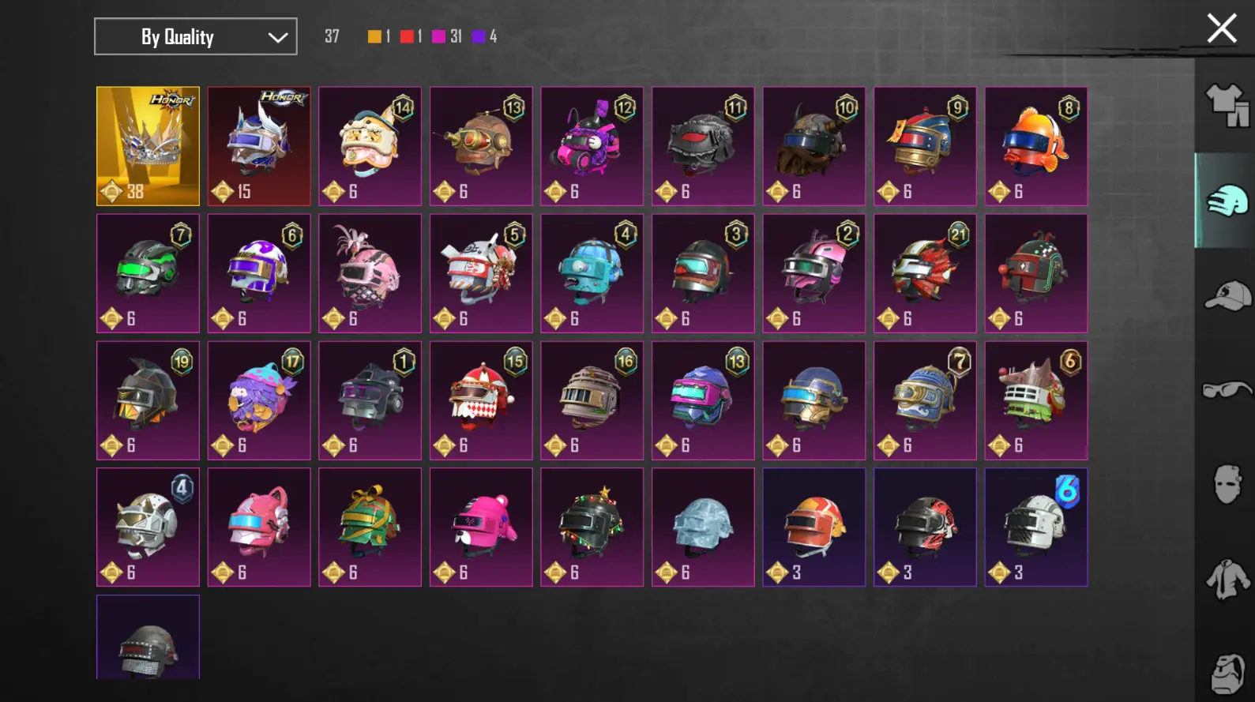The image size is (1255, 702).
Task: Select the white helmet with blue 6 badge
Action: [1036, 527]
